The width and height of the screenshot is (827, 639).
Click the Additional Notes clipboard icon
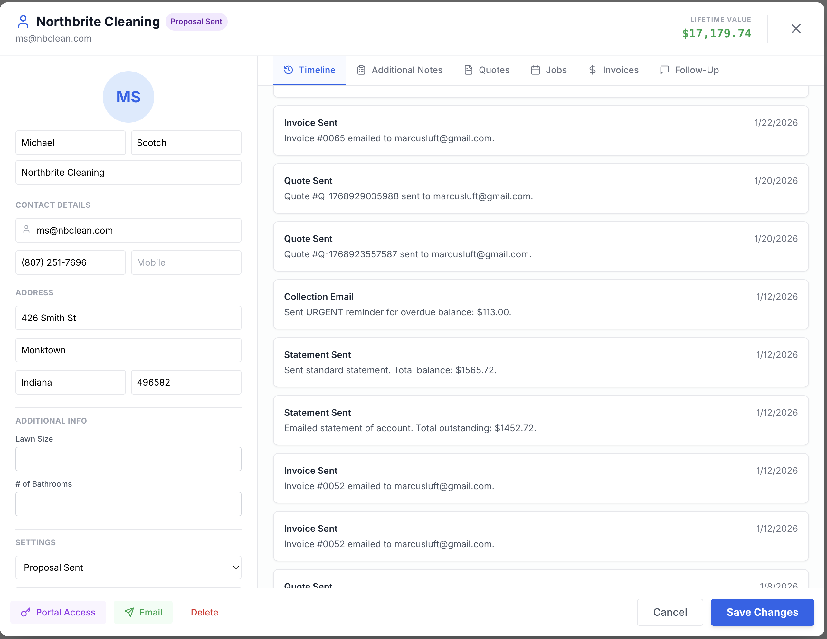click(361, 70)
